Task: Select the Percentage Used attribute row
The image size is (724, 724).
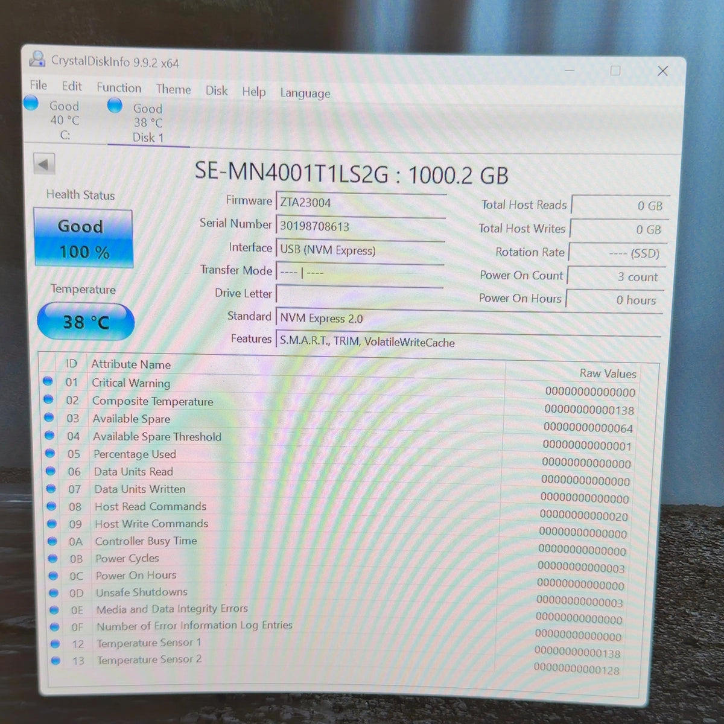Action: pyautogui.click(x=340, y=458)
